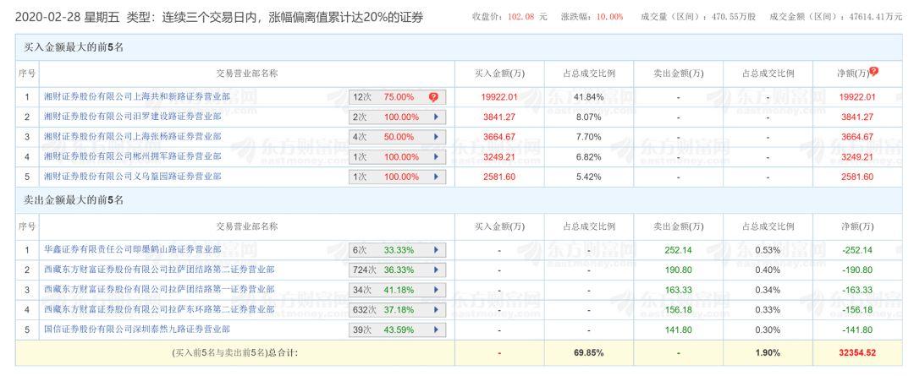
Task: Click sell amount 252.14 in 卖出金额 column
Action: (x=678, y=250)
